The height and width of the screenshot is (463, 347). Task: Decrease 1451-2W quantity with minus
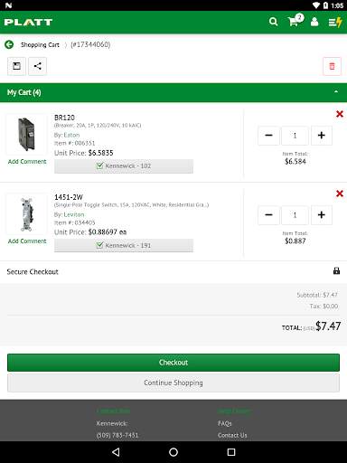click(x=268, y=215)
